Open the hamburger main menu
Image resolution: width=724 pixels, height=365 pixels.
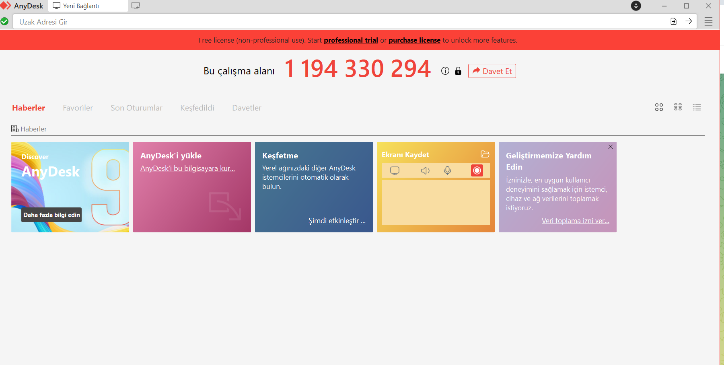click(709, 22)
